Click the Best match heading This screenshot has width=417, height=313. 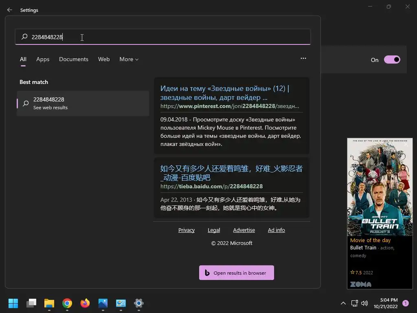pos(34,82)
